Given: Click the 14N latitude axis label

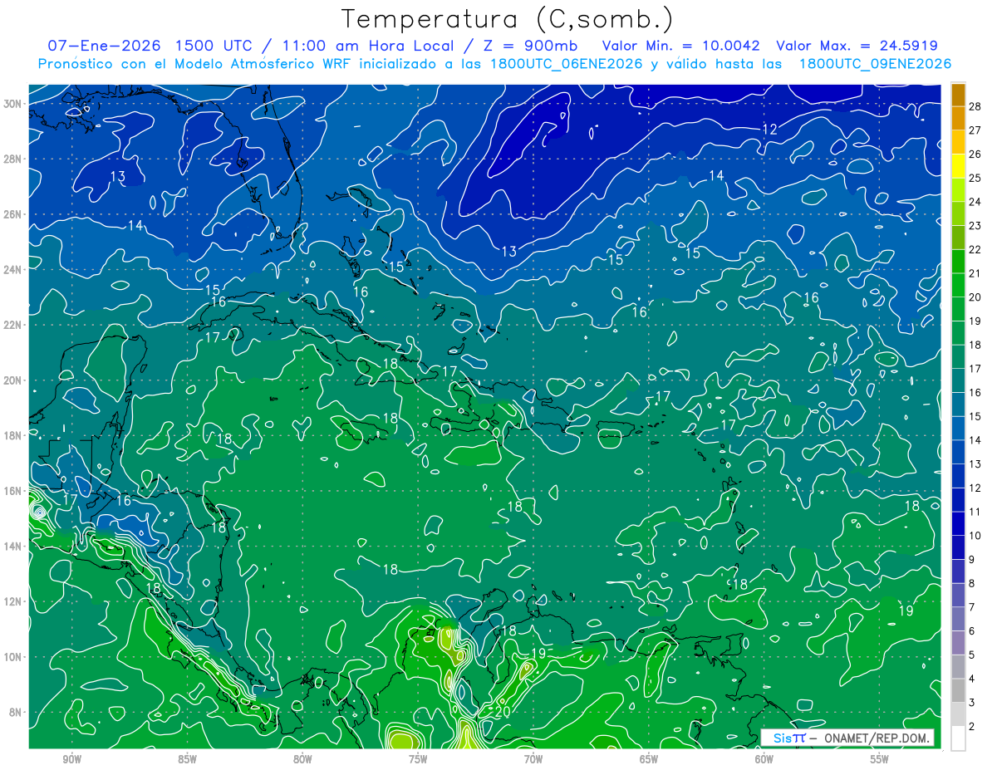Looking at the screenshot, I should [x=12, y=547].
